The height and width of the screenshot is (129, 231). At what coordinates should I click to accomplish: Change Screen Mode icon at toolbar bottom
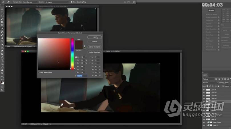(2, 90)
